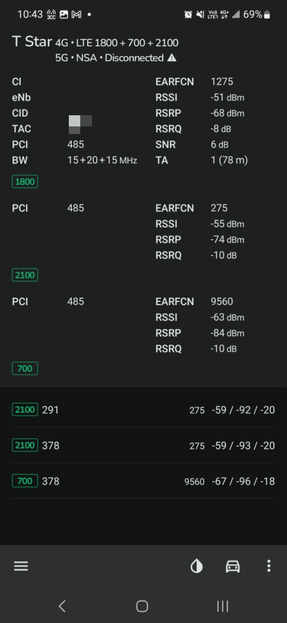Open the recent apps button
Image resolution: width=287 pixels, height=623 pixels.
click(x=222, y=606)
